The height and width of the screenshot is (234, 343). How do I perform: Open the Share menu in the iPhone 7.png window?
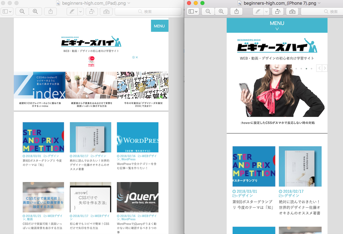236,11
